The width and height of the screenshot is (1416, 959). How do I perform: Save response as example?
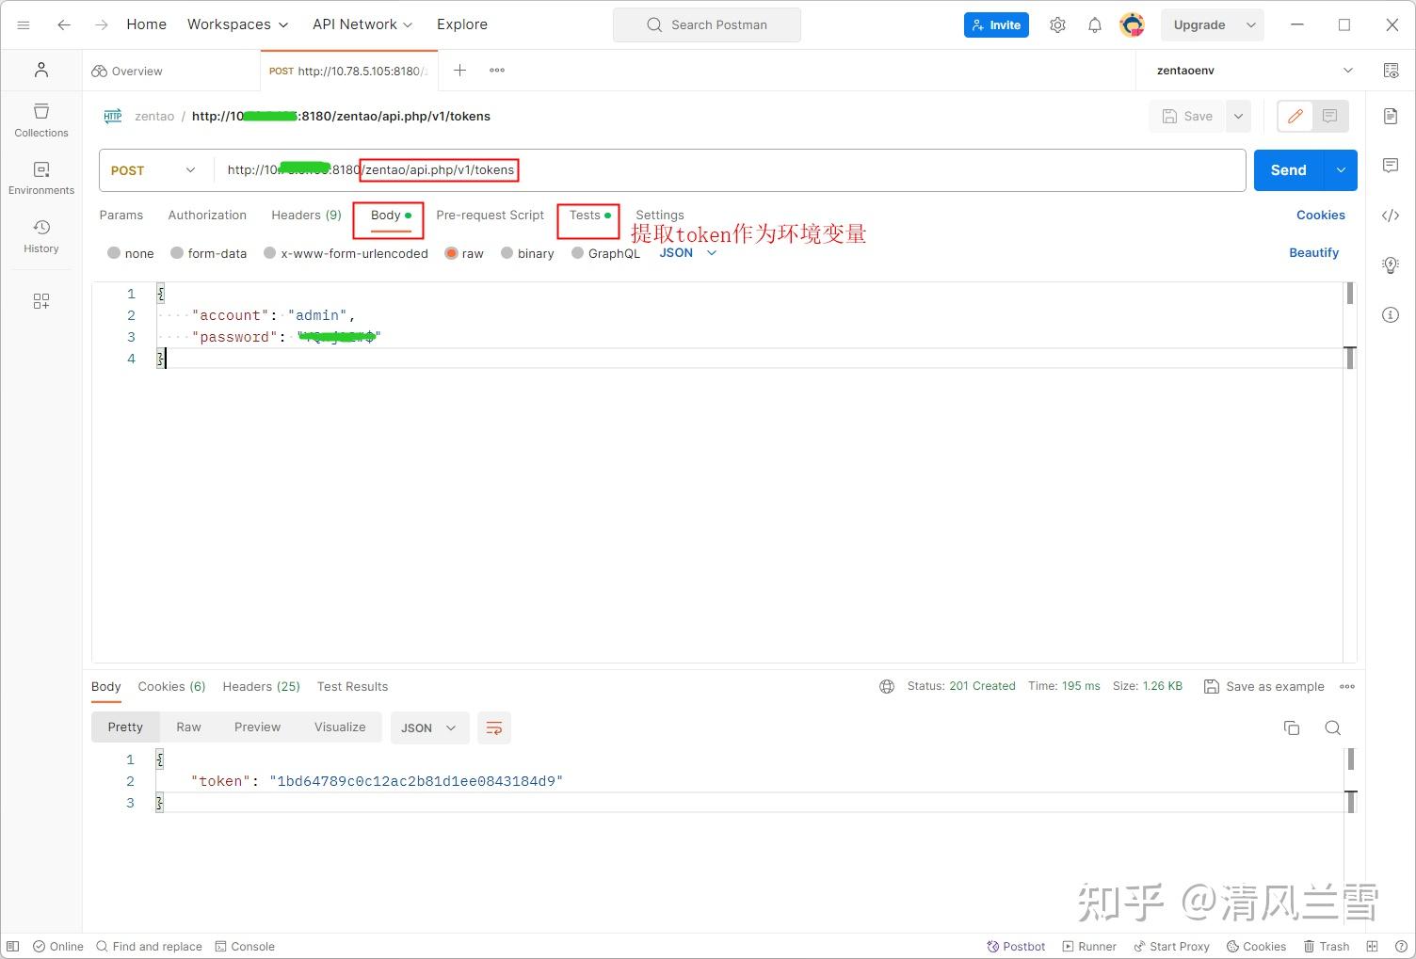pos(1264,687)
